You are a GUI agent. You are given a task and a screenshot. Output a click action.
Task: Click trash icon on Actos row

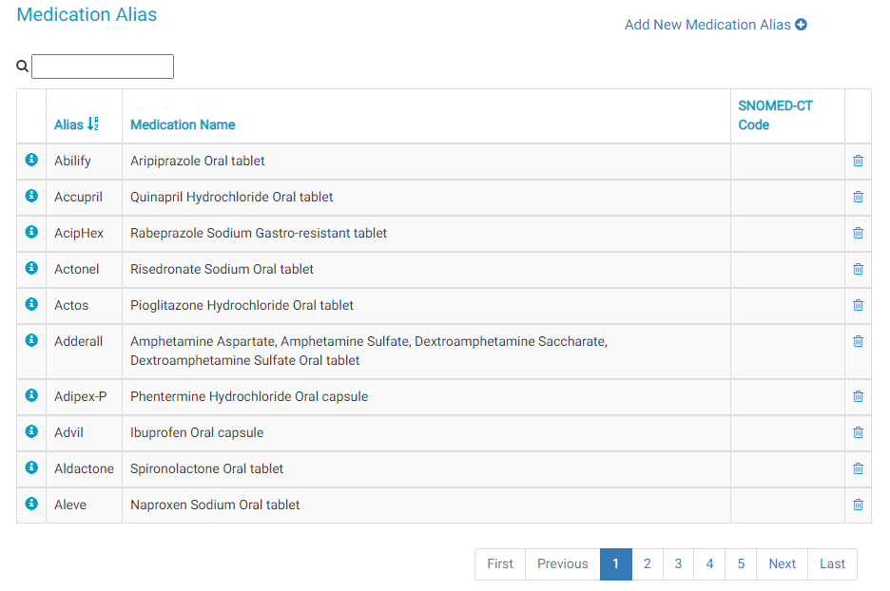[x=858, y=305]
